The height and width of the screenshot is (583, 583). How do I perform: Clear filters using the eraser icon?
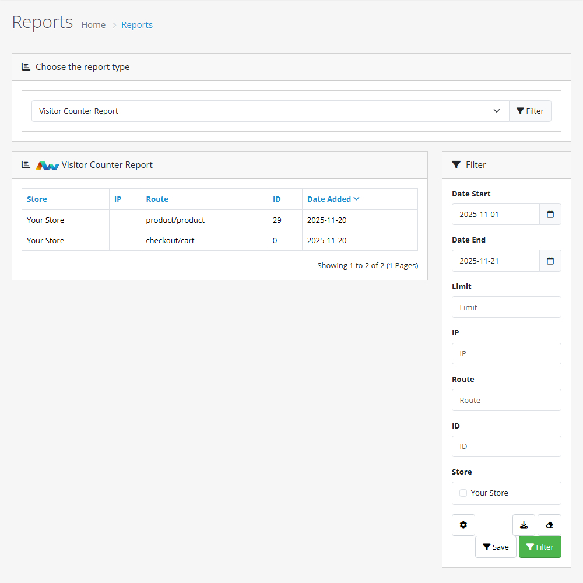(x=549, y=525)
